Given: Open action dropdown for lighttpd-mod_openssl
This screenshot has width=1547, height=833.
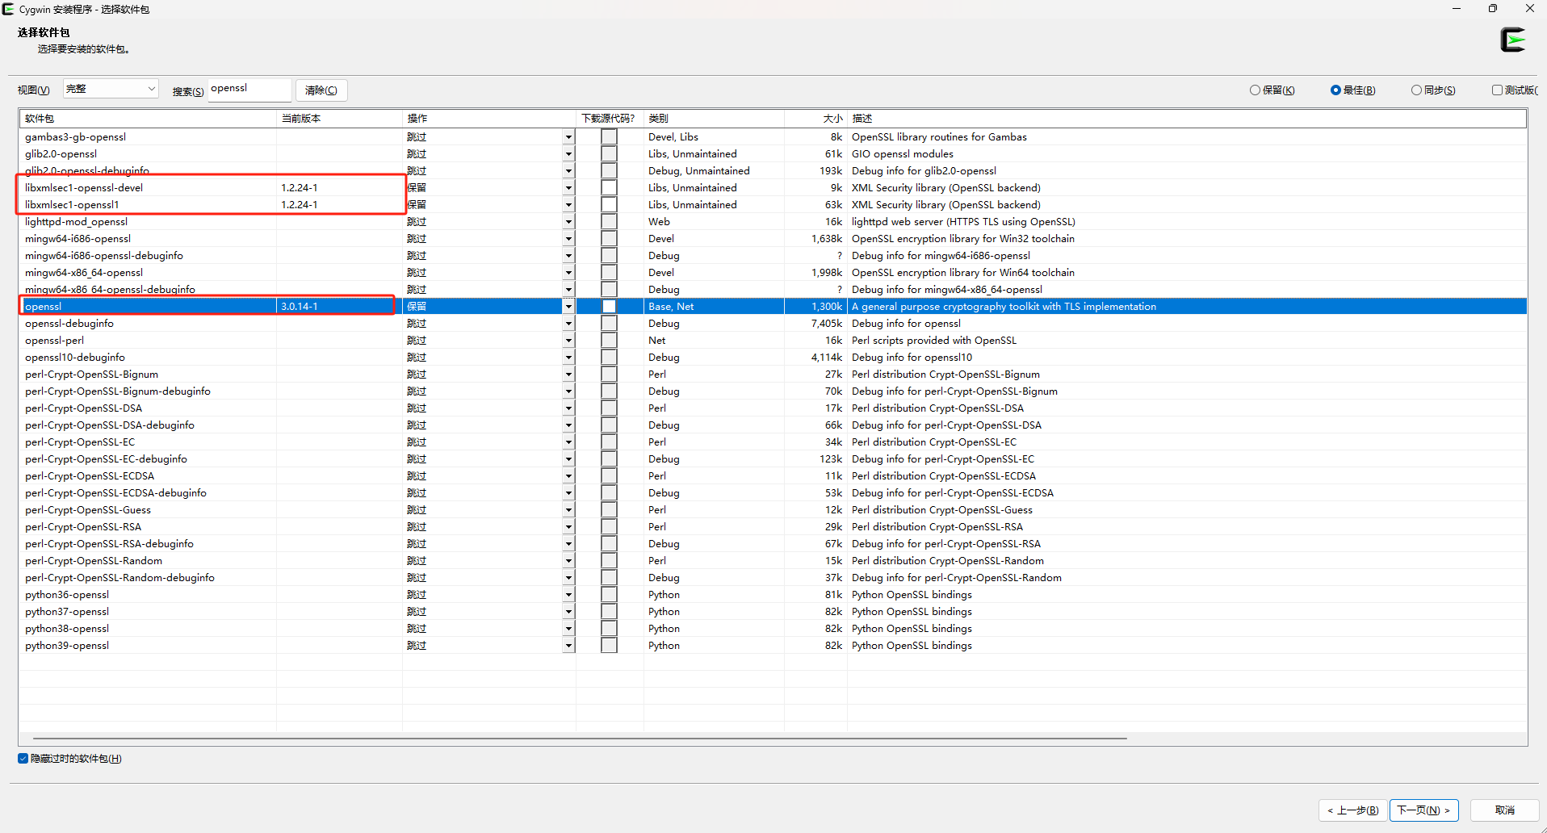Looking at the screenshot, I should point(568,222).
